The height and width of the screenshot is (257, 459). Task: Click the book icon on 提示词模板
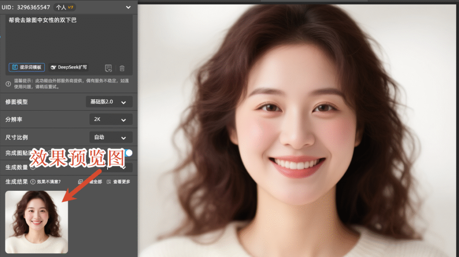[15, 67]
